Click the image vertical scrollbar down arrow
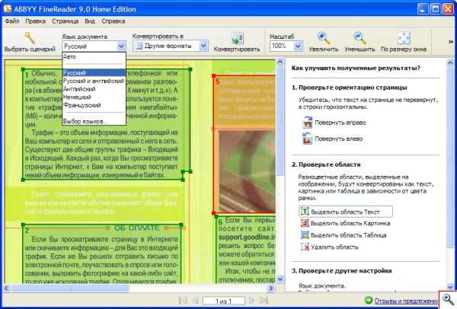The height and width of the screenshot is (309, 457). click(x=280, y=279)
